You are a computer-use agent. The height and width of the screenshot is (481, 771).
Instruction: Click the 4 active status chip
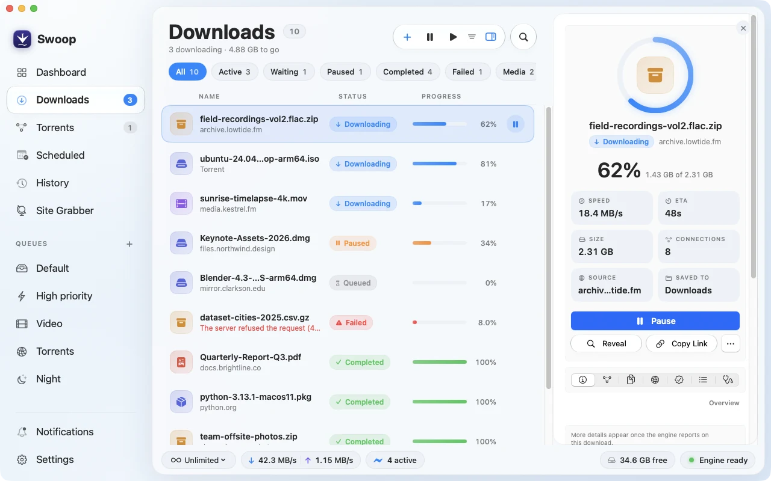tap(395, 460)
